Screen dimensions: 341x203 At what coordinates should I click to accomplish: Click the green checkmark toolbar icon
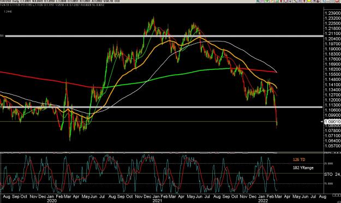pos(267,1)
